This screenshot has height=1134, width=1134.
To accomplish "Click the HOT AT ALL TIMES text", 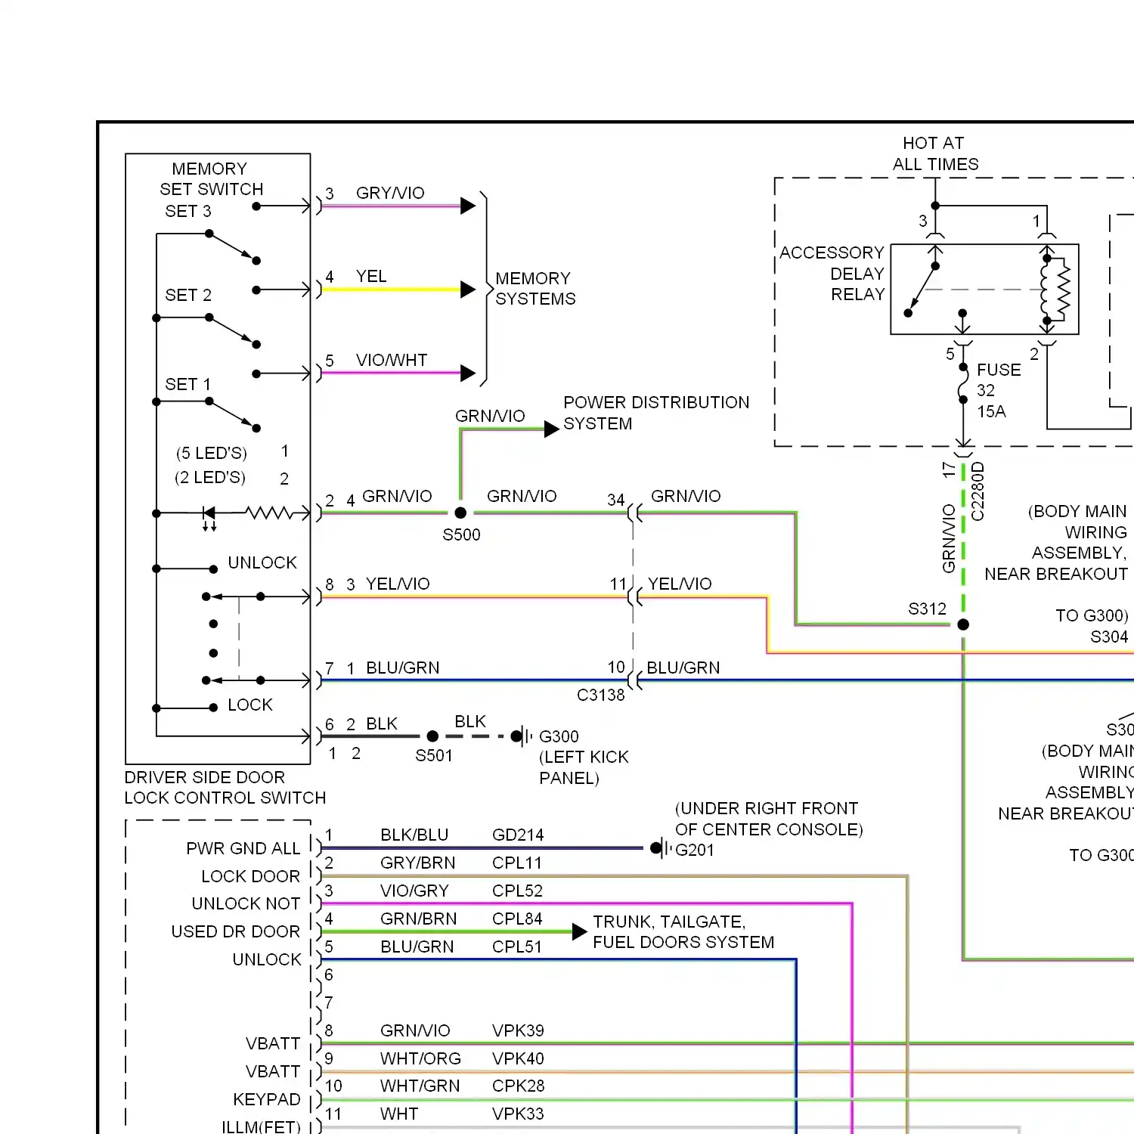I will (x=935, y=153).
